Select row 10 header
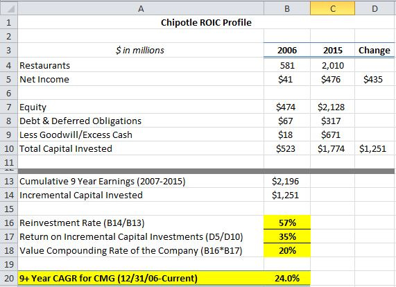Image resolution: width=396 pixels, height=287 pixels. point(9,148)
